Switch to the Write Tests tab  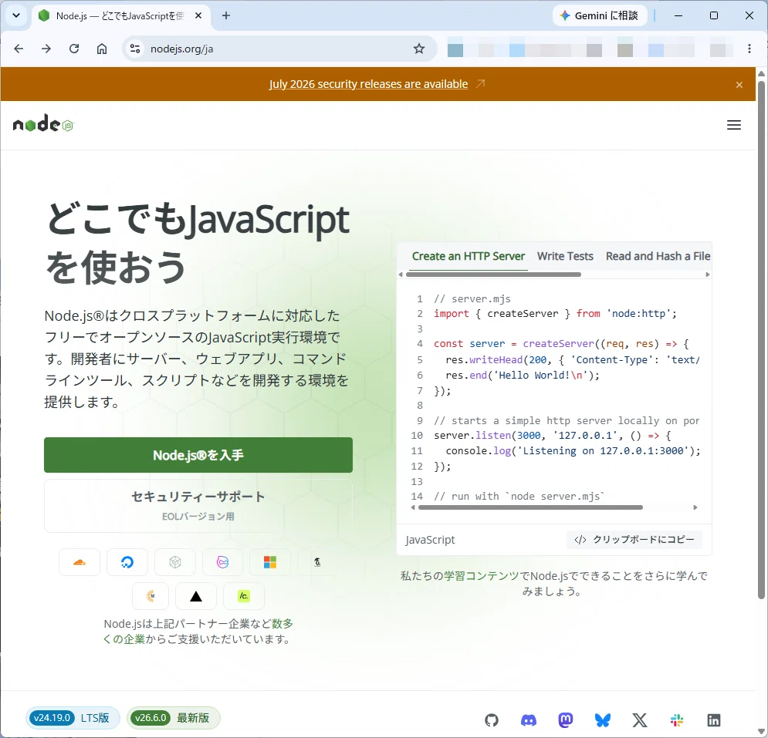tap(565, 256)
